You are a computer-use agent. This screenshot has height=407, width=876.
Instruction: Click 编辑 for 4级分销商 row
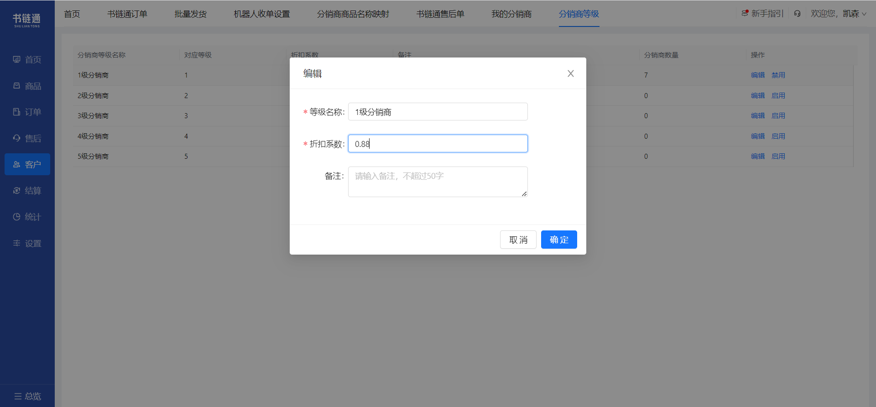tap(758, 136)
